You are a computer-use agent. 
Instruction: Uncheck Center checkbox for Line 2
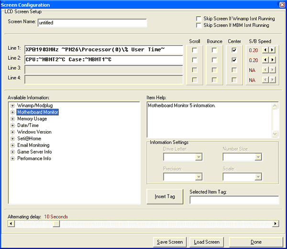pyautogui.click(x=234, y=60)
